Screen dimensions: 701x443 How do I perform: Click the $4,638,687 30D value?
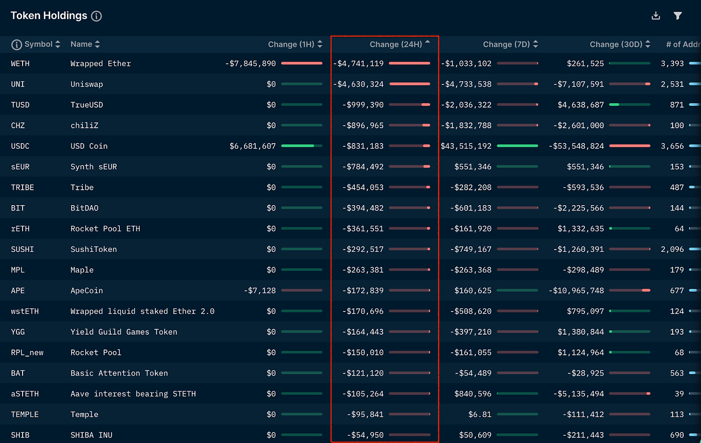581,105
